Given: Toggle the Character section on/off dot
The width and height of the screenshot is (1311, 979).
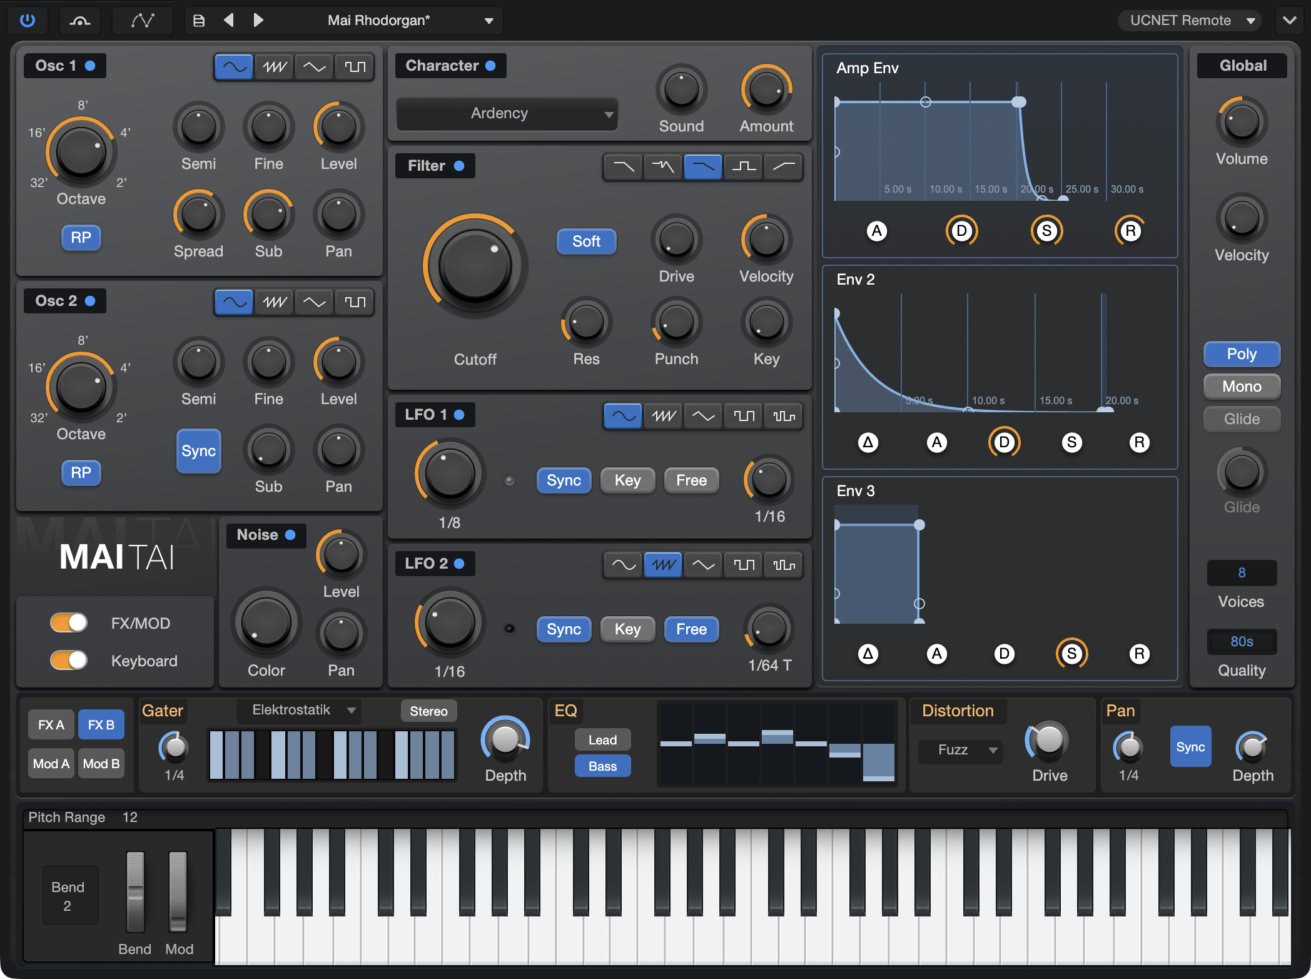Looking at the screenshot, I should click(490, 66).
